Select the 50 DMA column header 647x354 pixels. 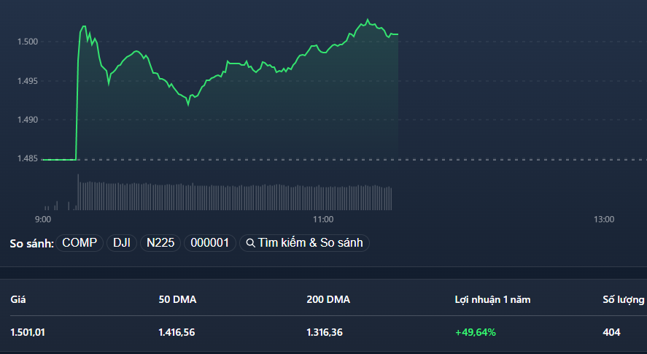177,299
